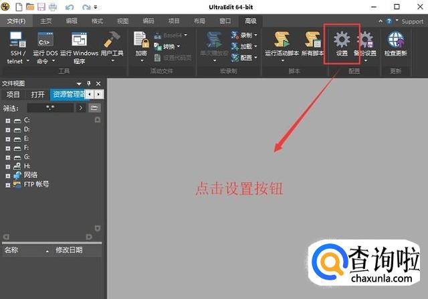Sort by the 名称 column header
The height and width of the screenshot is (299, 428).
coord(27,250)
